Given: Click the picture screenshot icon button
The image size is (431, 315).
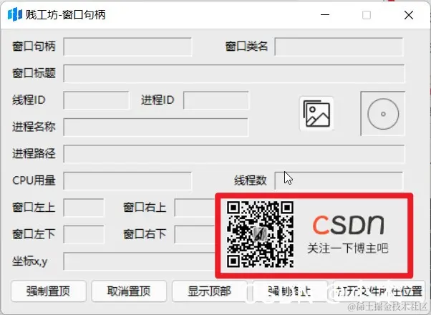Looking at the screenshot, I should click(316, 114).
